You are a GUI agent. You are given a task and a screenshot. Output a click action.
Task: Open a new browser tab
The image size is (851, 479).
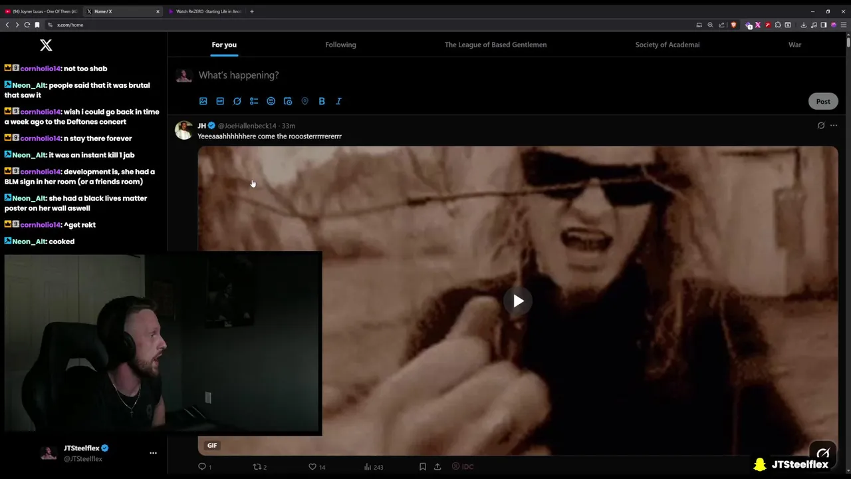[x=251, y=11]
